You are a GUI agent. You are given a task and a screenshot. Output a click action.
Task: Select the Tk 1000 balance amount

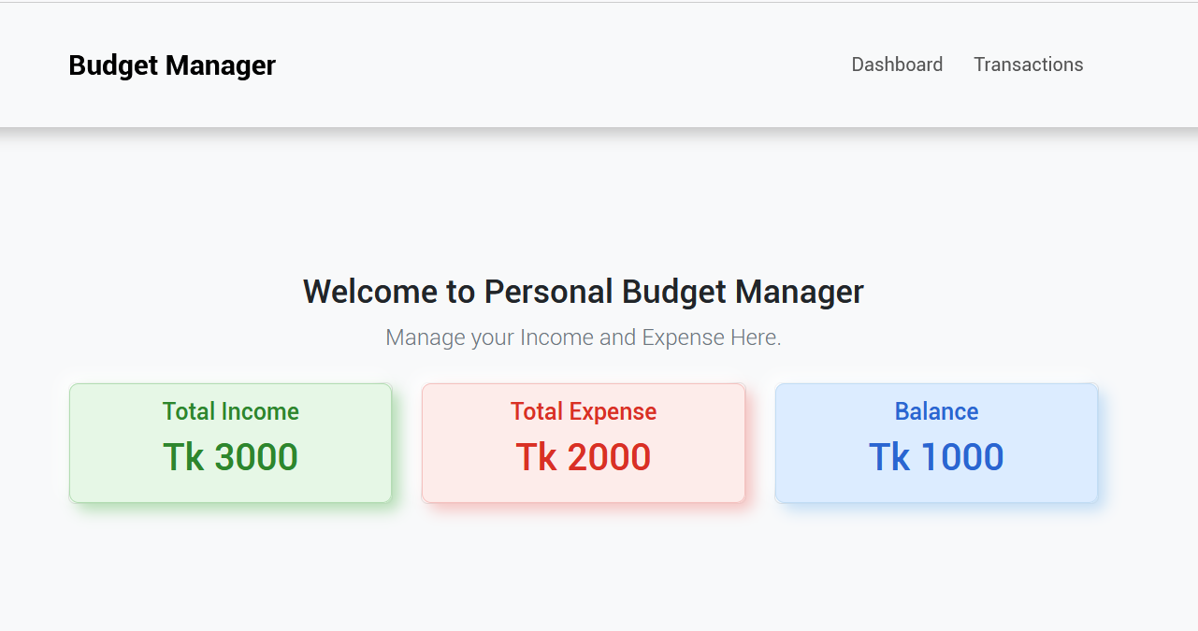coord(936,457)
